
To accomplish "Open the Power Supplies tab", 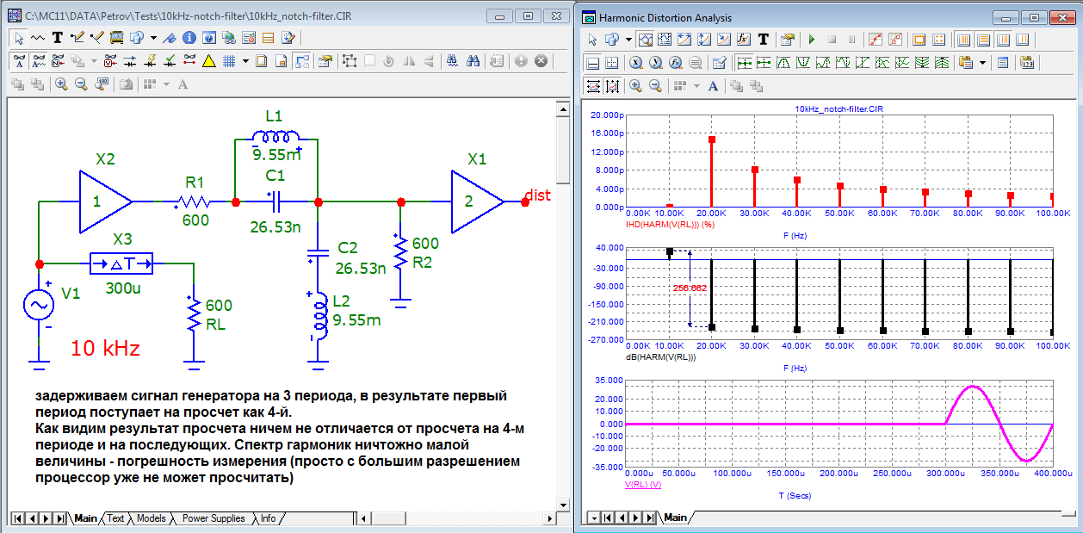I will (x=213, y=518).
